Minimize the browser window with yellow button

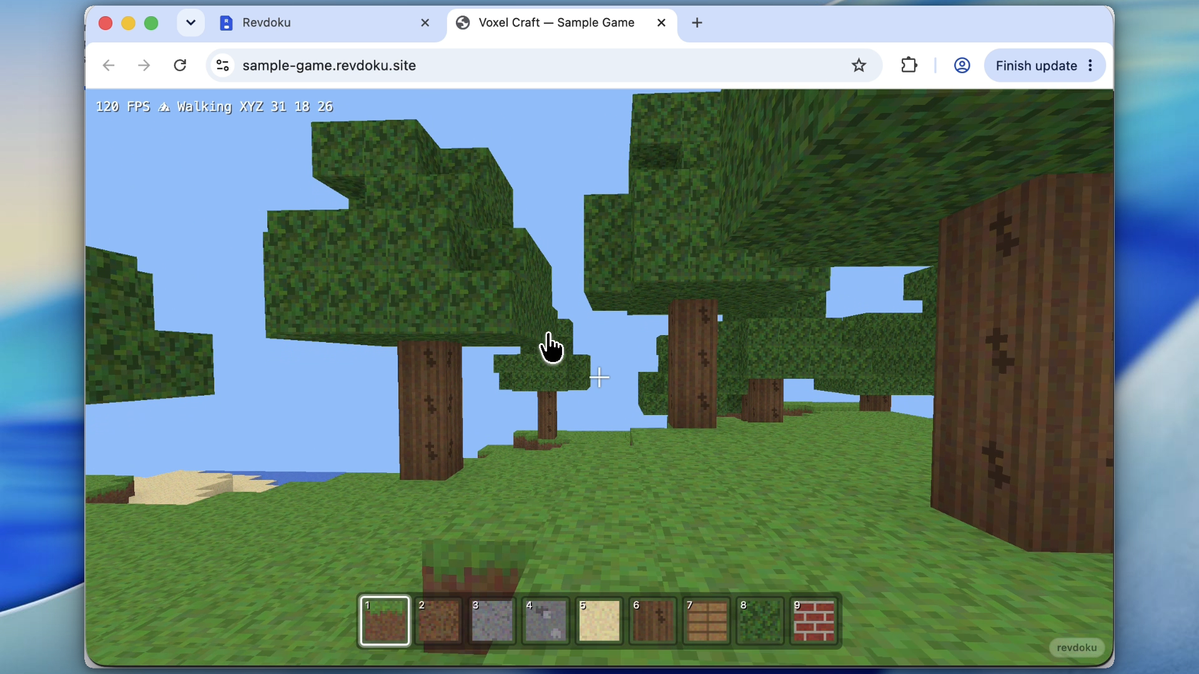pos(128,23)
